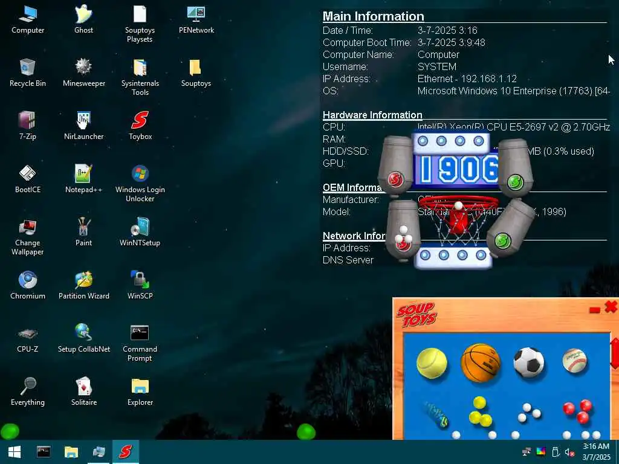Pick the soccer ball in the toybox
This screenshot has height=464, width=619.
[x=528, y=362]
